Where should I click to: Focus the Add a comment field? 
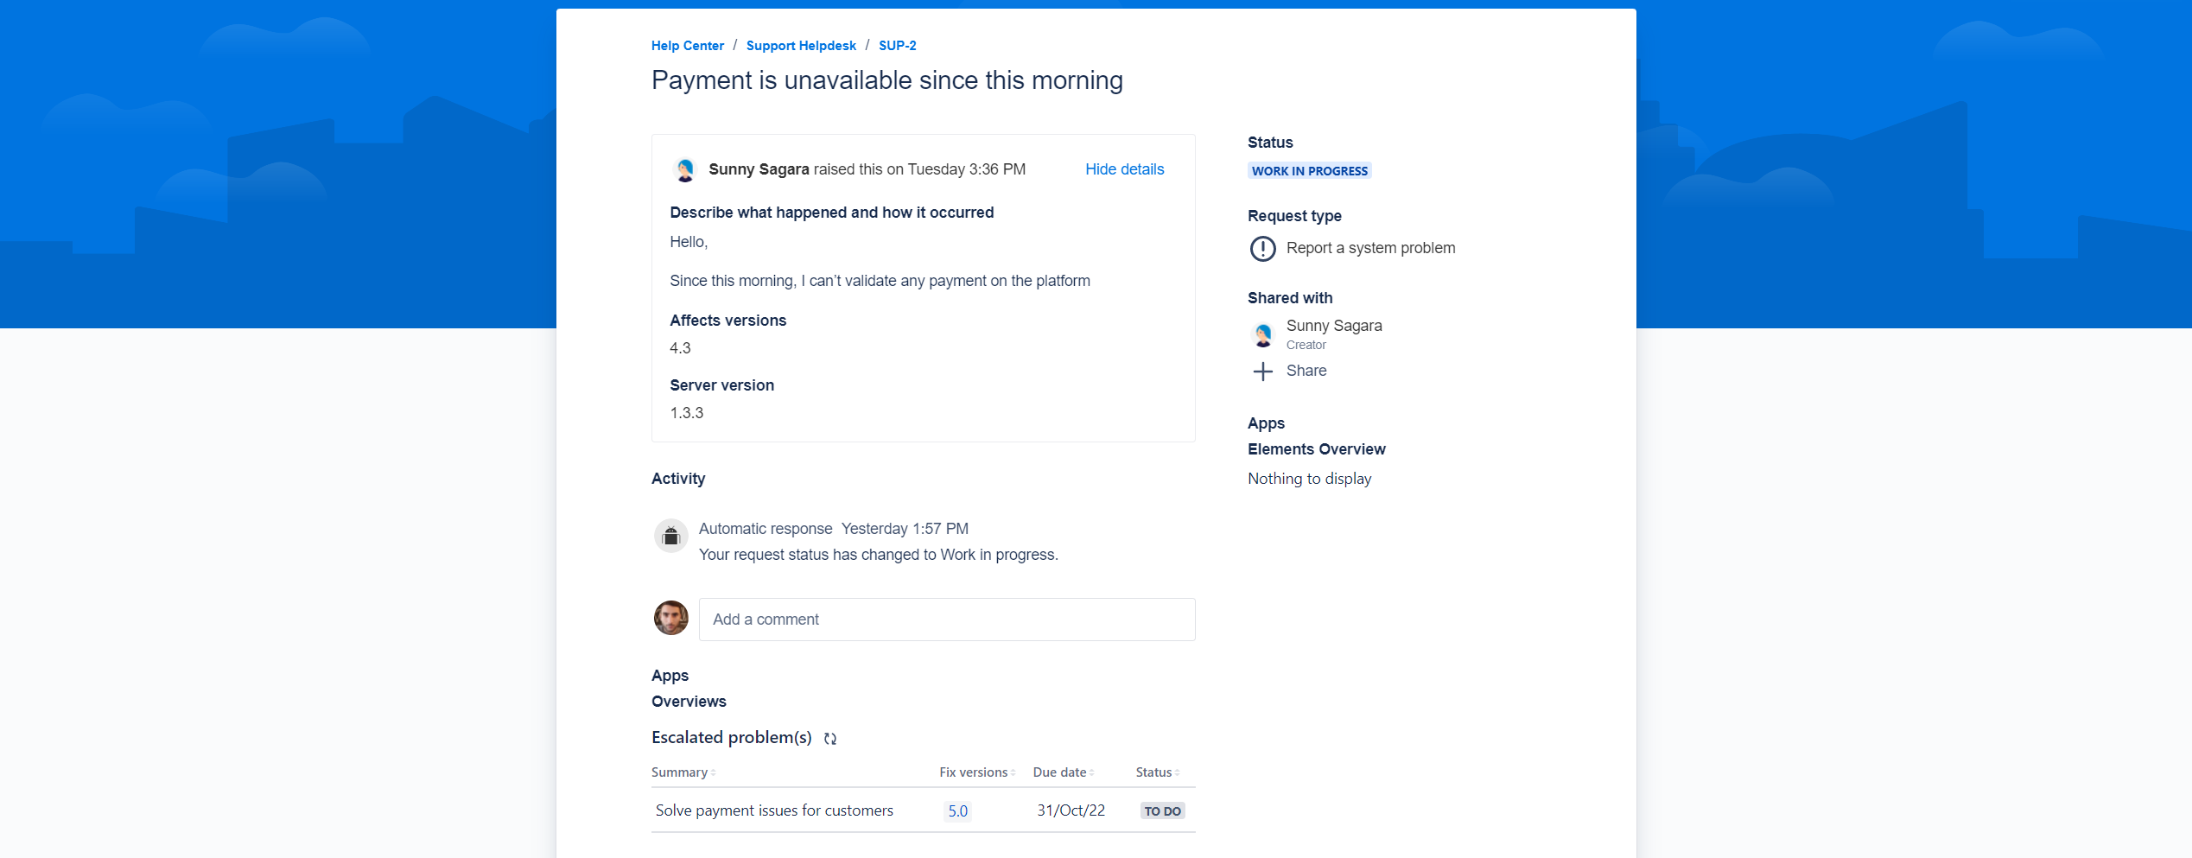point(946,620)
